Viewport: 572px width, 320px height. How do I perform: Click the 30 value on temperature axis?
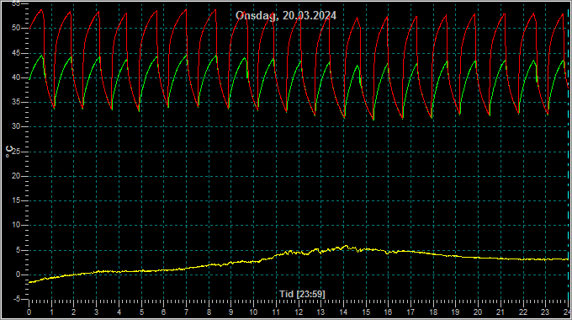16,127
